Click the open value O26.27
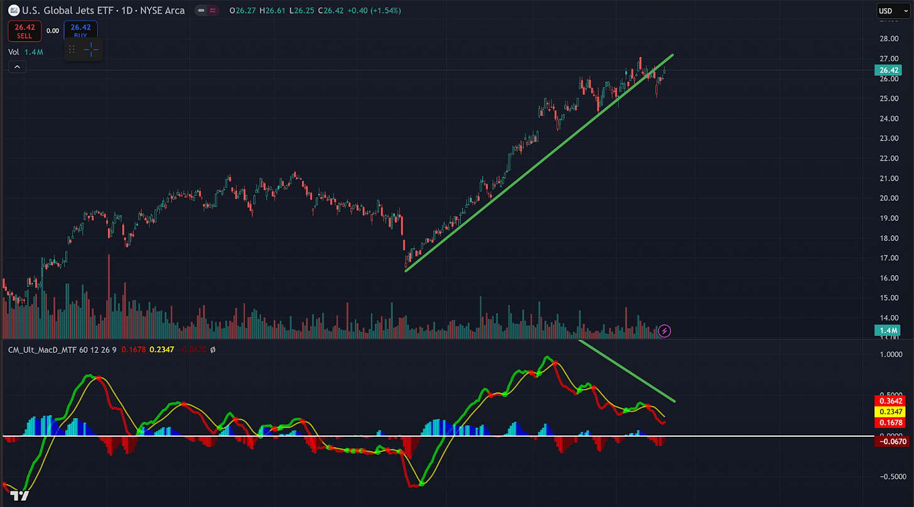The image size is (914, 507). pos(242,11)
